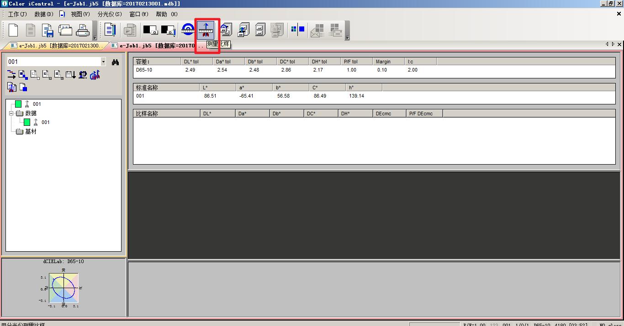Open the 001 standard combo box dropdown arrow
The height and width of the screenshot is (326, 624).
coord(103,62)
